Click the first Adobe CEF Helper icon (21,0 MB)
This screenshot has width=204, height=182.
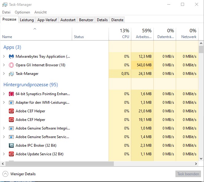11,111
